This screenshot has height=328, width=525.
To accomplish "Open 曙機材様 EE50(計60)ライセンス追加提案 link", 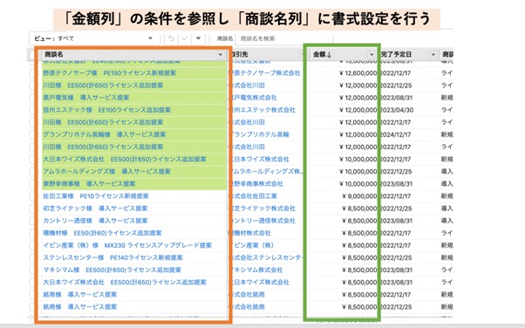I will (x=102, y=233).
